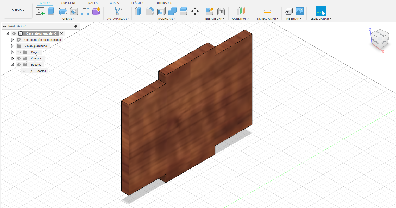Choose the Shell tool
396x208 pixels.
click(161, 11)
